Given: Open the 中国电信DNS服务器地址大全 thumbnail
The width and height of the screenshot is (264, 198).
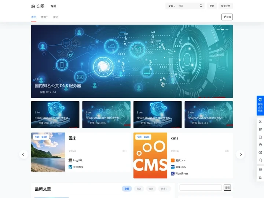Looking at the screenshot, I should [55, 114].
